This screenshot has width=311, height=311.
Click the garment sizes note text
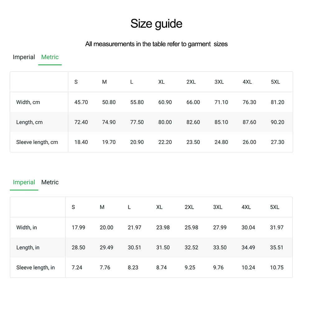tap(156, 44)
